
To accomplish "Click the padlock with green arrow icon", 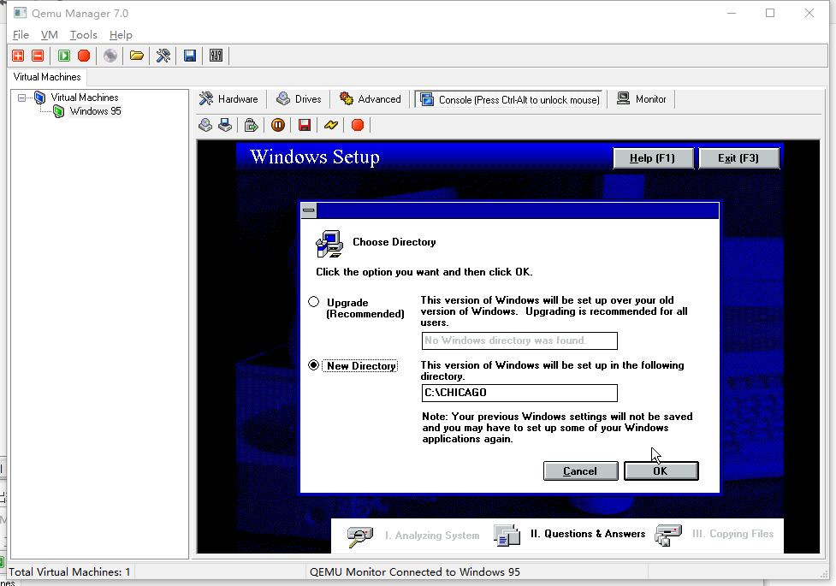I will [251, 125].
